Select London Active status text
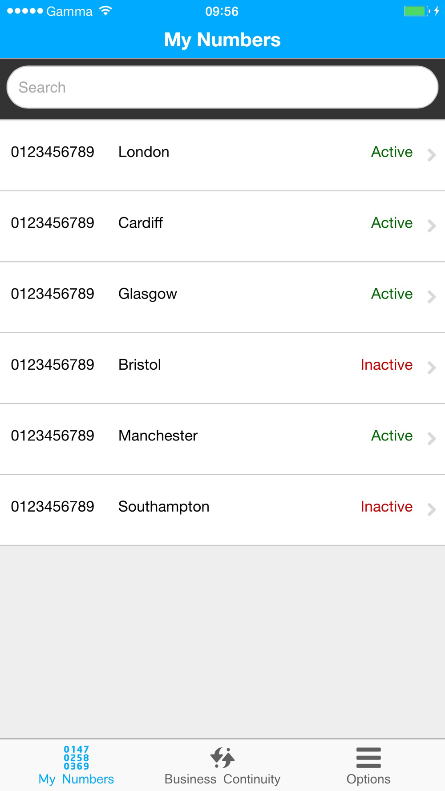This screenshot has height=791, width=445. (392, 152)
